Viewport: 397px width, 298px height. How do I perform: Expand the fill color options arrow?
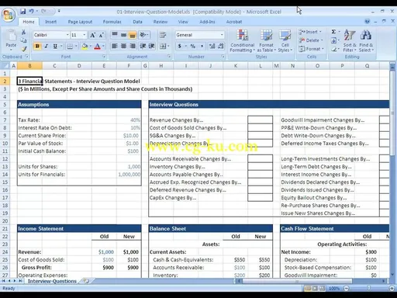pyautogui.click(x=90, y=47)
